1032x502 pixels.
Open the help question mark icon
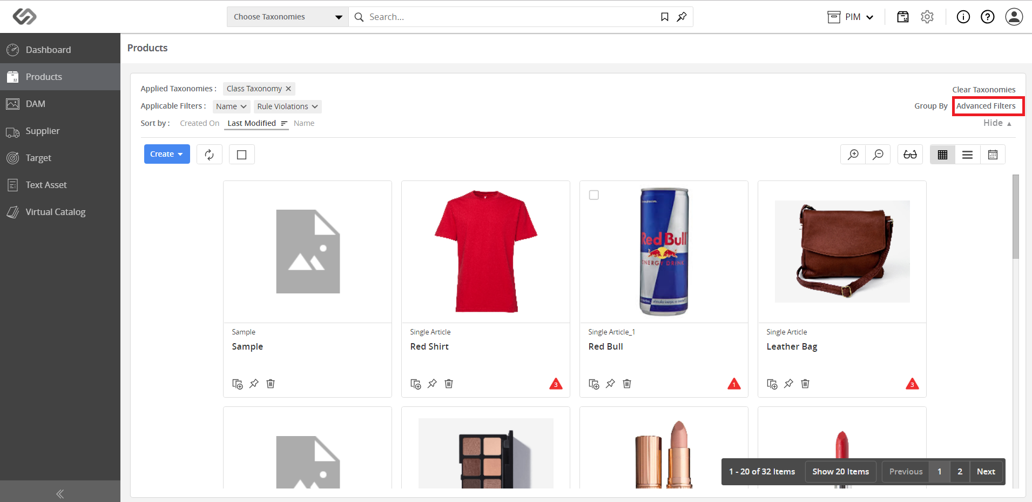[x=988, y=17]
